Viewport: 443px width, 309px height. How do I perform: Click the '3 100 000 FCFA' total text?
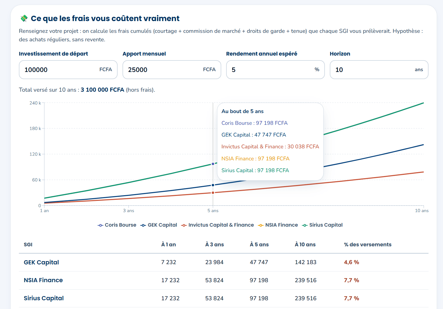point(103,90)
